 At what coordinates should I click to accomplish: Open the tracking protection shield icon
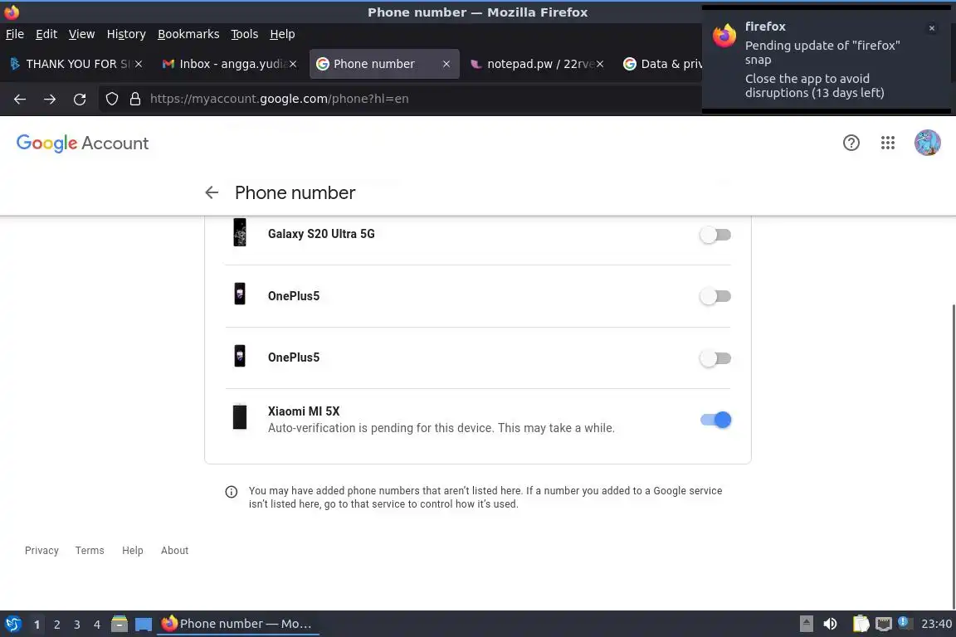click(x=111, y=99)
